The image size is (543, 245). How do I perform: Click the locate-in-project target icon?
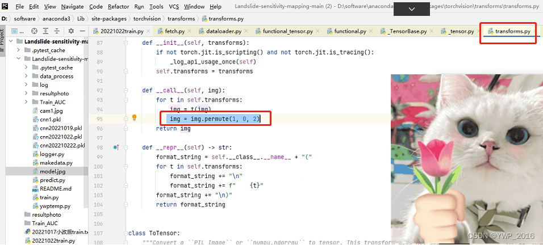coord(34,31)
